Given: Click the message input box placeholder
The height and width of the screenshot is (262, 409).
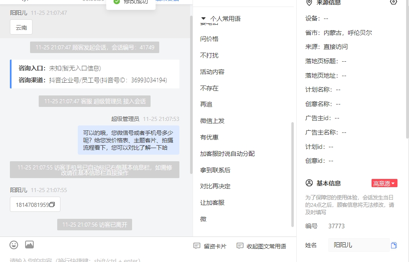Looking at the screenshot, I should coord(75,260).
